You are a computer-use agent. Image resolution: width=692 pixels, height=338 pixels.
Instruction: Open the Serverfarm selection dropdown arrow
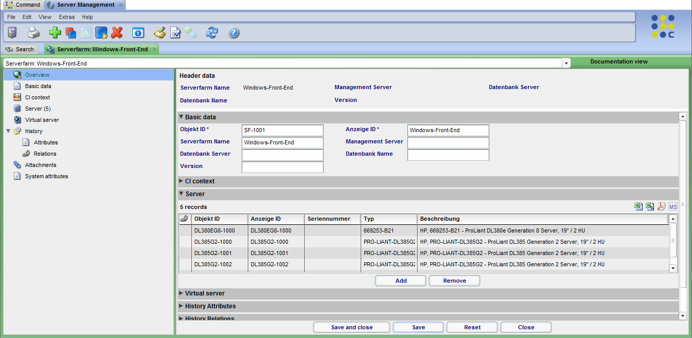click(566, 64)
